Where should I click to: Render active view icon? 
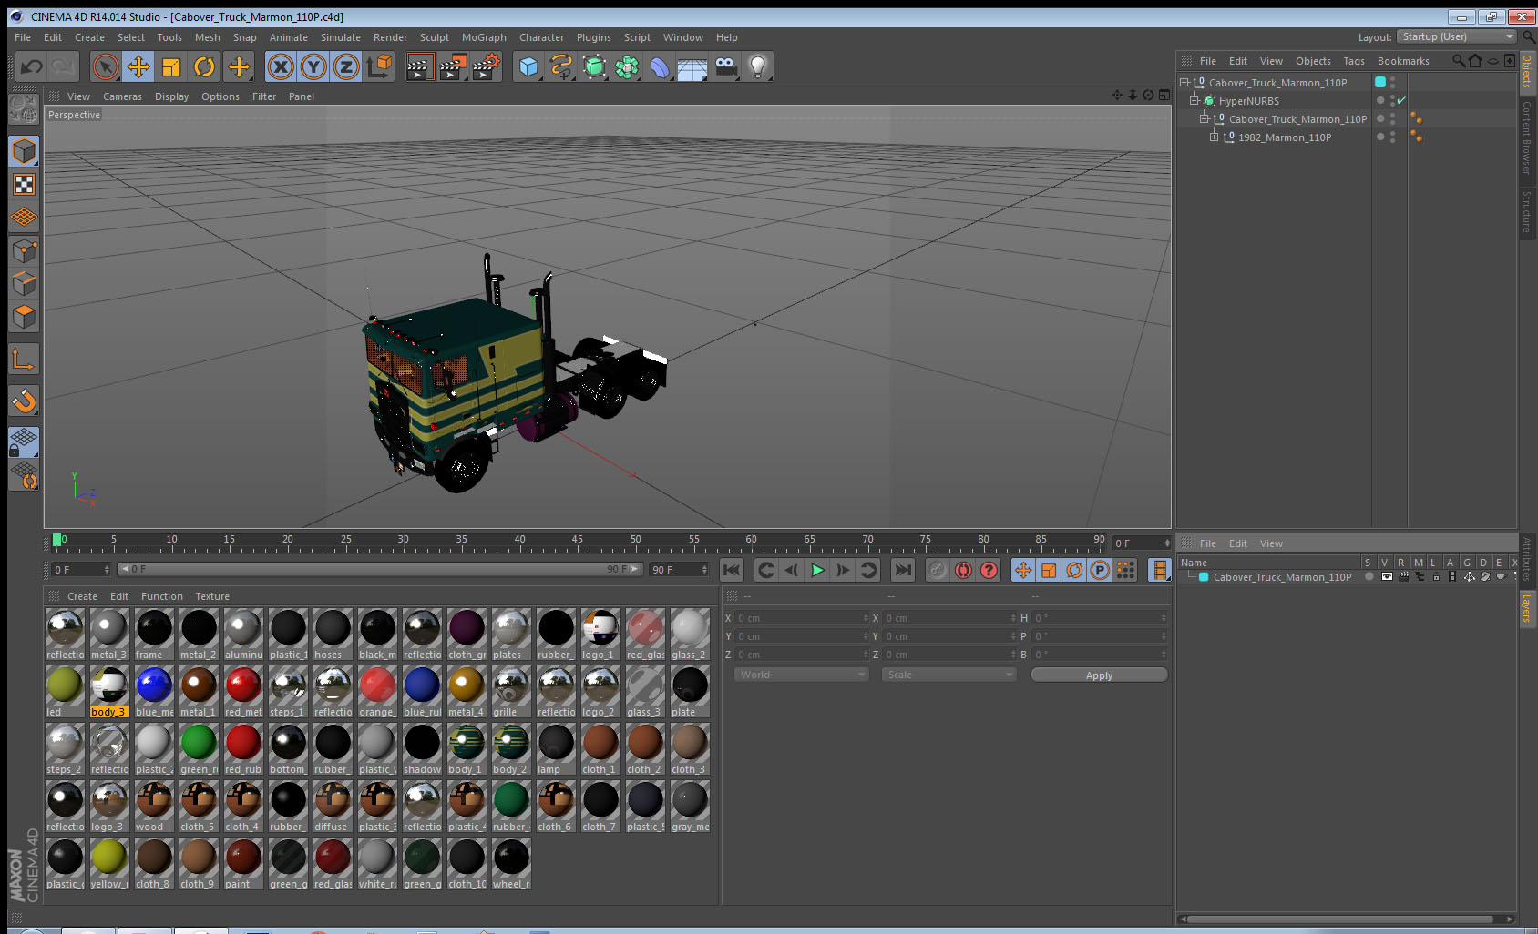[x=419, y=66]
